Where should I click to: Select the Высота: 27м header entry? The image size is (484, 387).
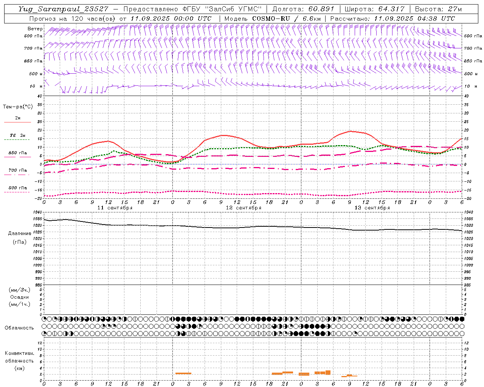[438, 9]
